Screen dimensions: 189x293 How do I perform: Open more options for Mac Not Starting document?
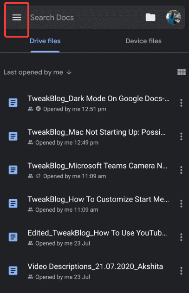(x=181, y=137)
